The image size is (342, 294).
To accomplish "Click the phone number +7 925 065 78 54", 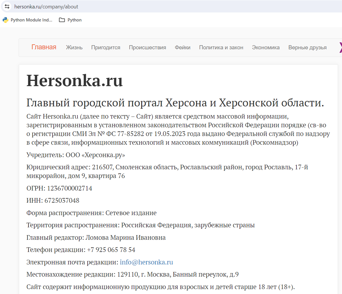I will (111, 250).
